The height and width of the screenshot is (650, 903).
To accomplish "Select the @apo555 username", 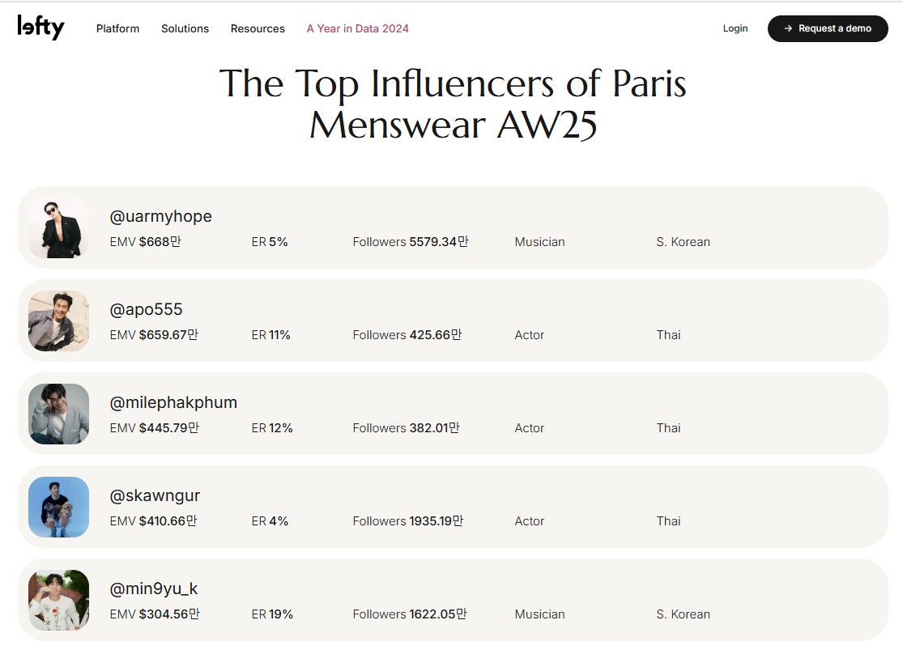I will [x=146, y=309].
